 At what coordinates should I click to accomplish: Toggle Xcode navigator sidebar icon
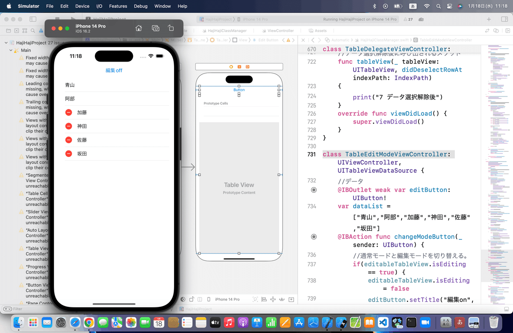click(x=33, y=19)
